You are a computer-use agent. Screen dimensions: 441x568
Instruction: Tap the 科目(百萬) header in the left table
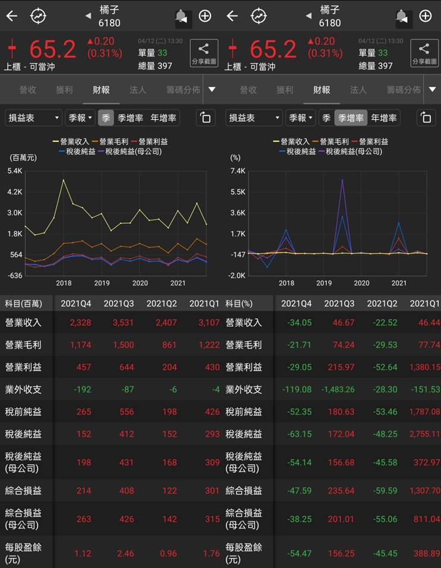[x=24, y=304]
